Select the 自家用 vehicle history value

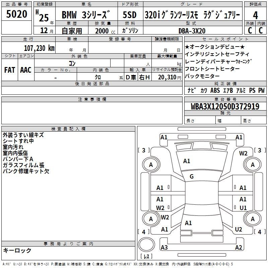tap(72, 31)
